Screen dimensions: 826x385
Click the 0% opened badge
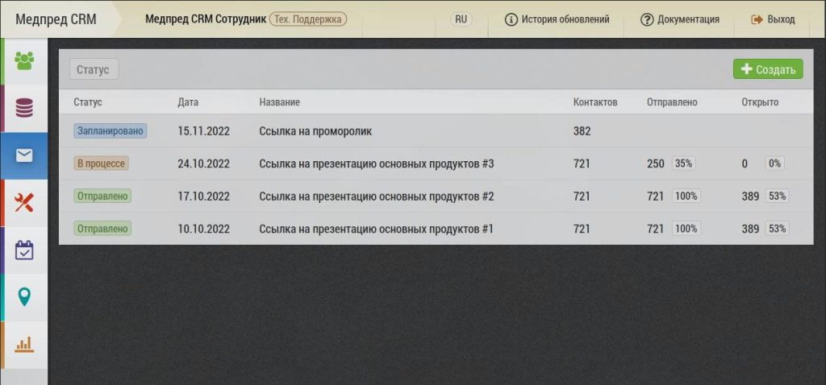[x=774, y=164]
